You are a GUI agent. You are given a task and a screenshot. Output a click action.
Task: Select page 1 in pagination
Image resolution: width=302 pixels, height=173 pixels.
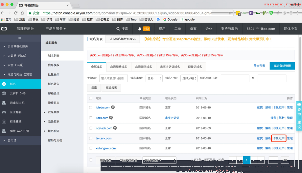(246, 160)
